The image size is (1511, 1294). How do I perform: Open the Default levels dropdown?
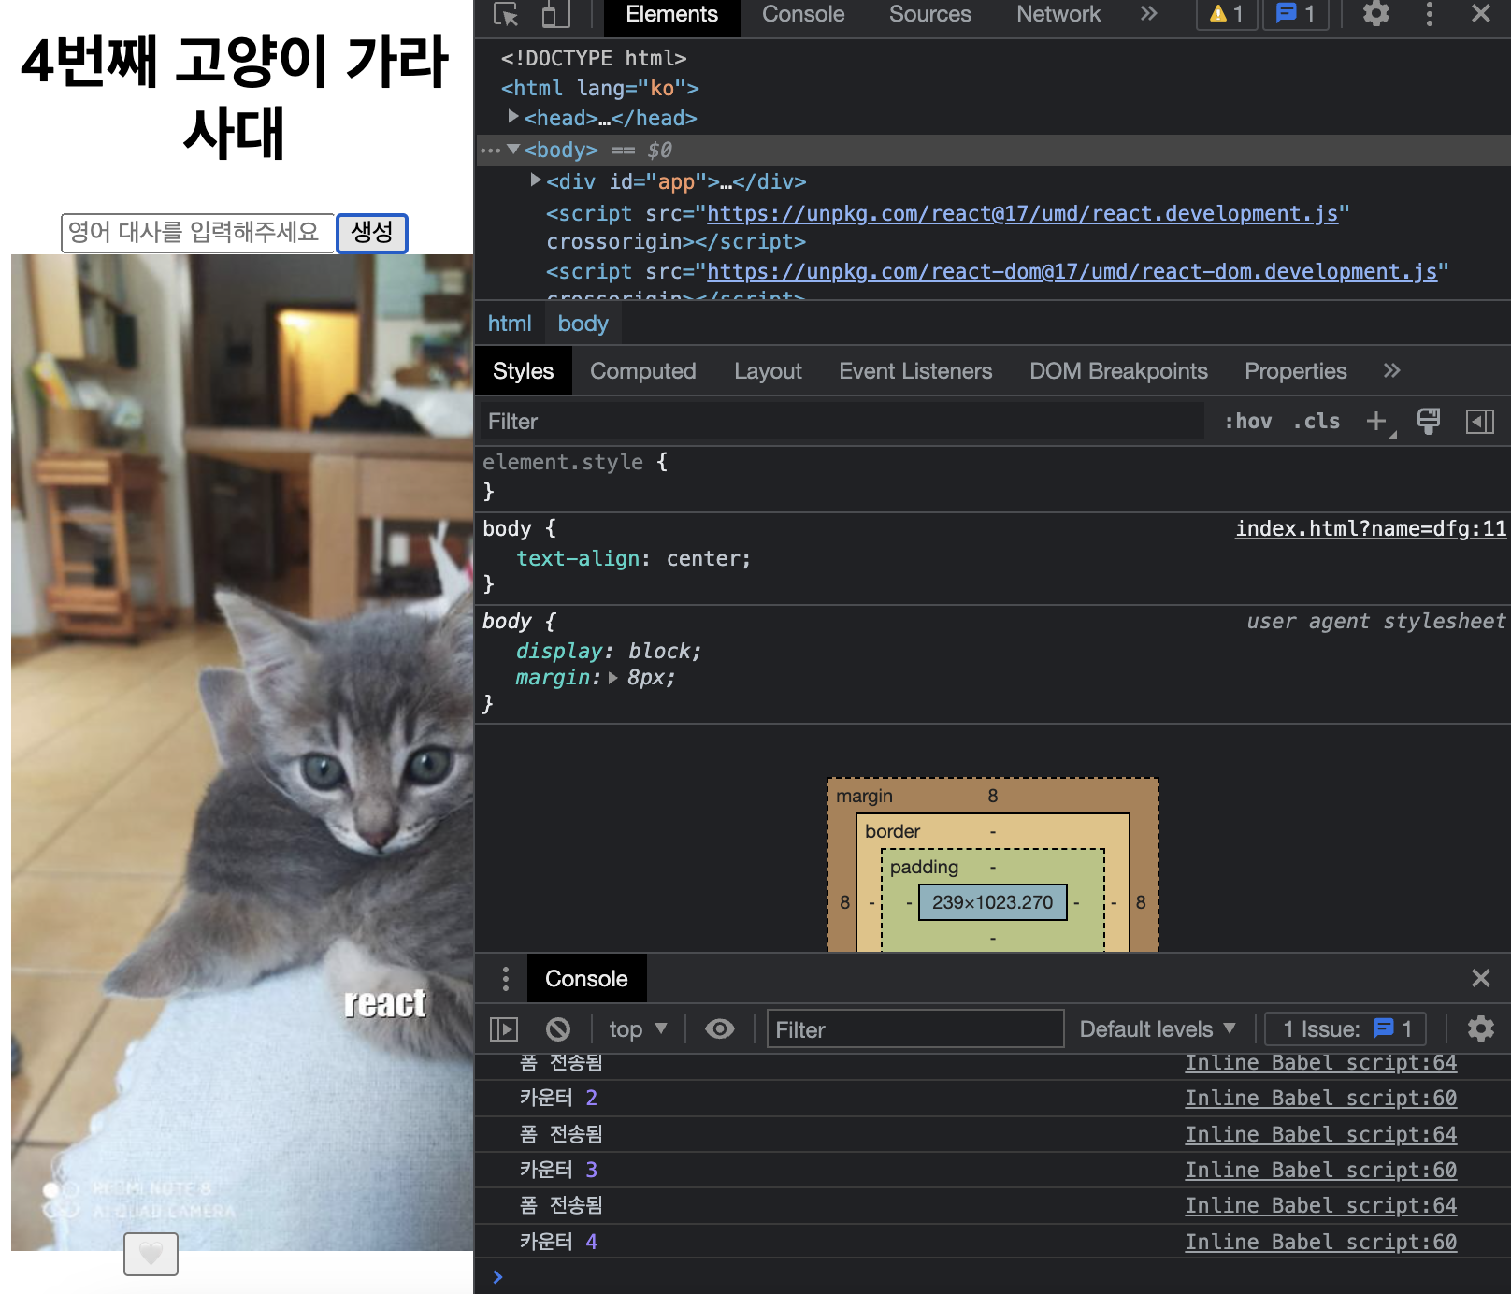[x=1158, y=1029]
